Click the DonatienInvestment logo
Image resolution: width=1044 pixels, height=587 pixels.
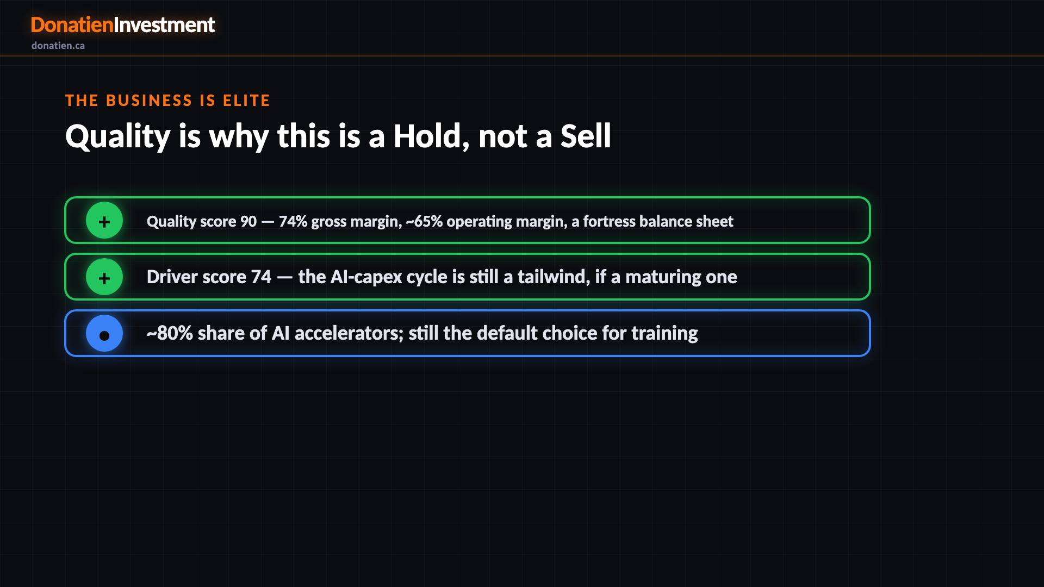(x=123, y=25)
